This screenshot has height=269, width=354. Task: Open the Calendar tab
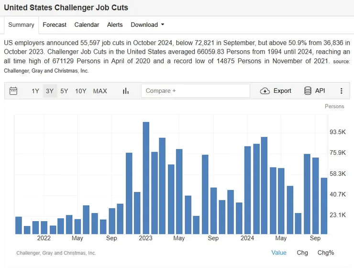87,25
